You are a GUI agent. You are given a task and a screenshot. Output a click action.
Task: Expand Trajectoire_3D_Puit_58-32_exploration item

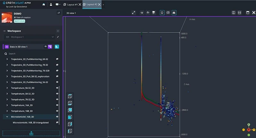(7, 76)
